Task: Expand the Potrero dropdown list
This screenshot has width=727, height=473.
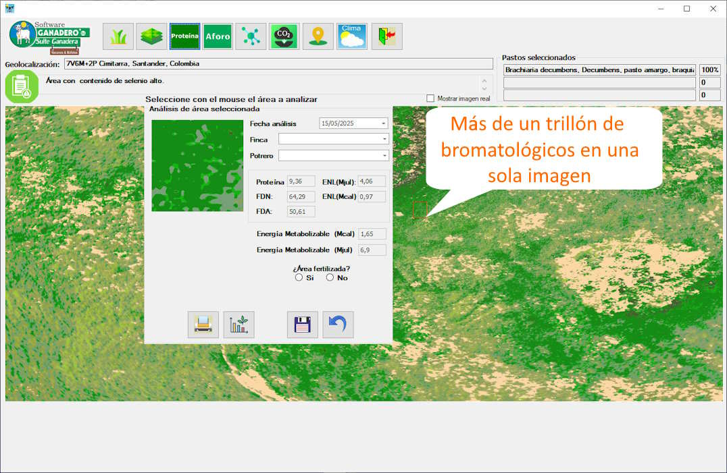Action: coord(384,156)
